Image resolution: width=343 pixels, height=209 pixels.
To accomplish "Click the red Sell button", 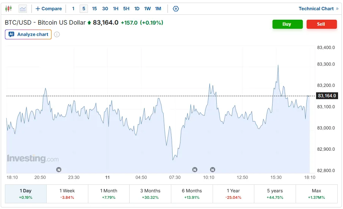I will point(321,24).
